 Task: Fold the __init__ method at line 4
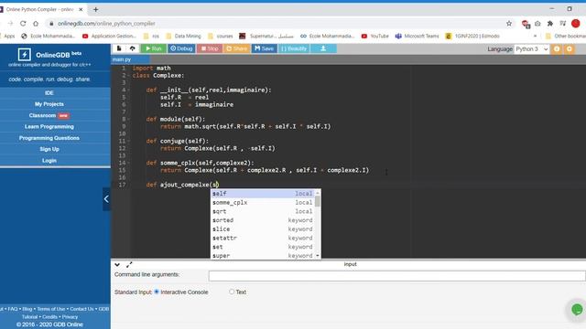(128, 90)
